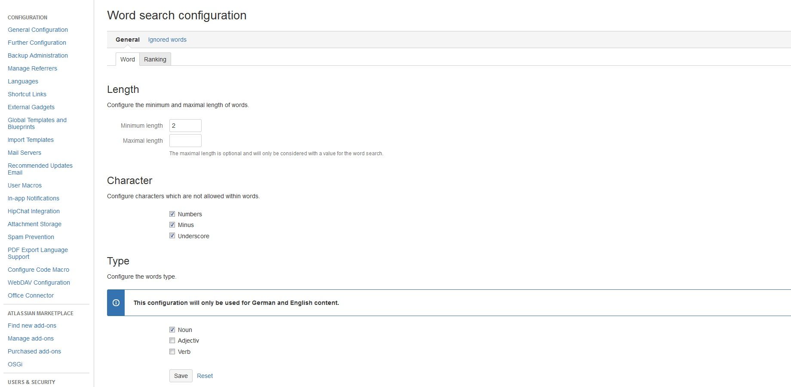The width and height of the screenshot is (791, 387).
Task: Disable the Underscore checkbox
Action: pyautogui.click(x=172, y=236)
